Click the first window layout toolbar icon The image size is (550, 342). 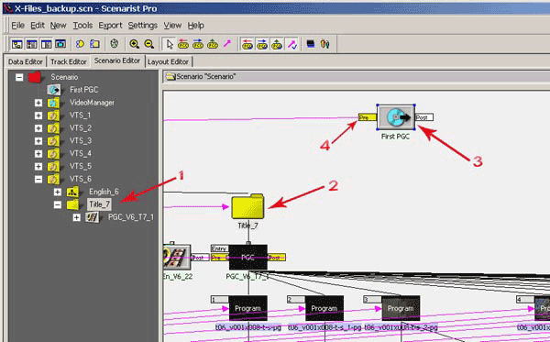(17, 44)
